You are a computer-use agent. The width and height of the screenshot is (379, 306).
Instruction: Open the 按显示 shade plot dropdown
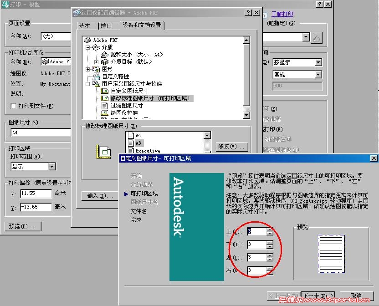click(x=318, y=62)
